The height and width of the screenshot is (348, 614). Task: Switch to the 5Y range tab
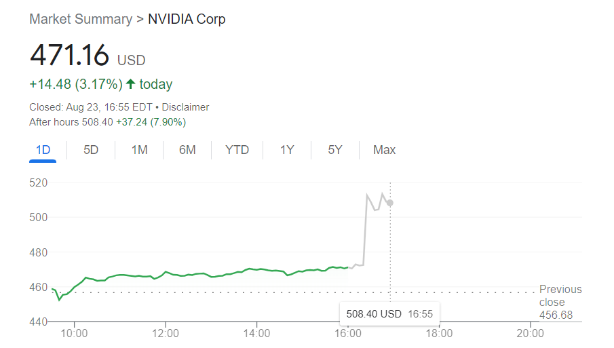point(335,150)
